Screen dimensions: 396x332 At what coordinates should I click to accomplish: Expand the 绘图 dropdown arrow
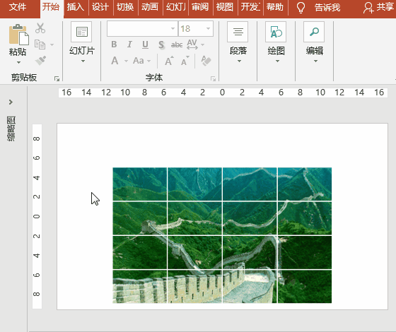(277, 61)
